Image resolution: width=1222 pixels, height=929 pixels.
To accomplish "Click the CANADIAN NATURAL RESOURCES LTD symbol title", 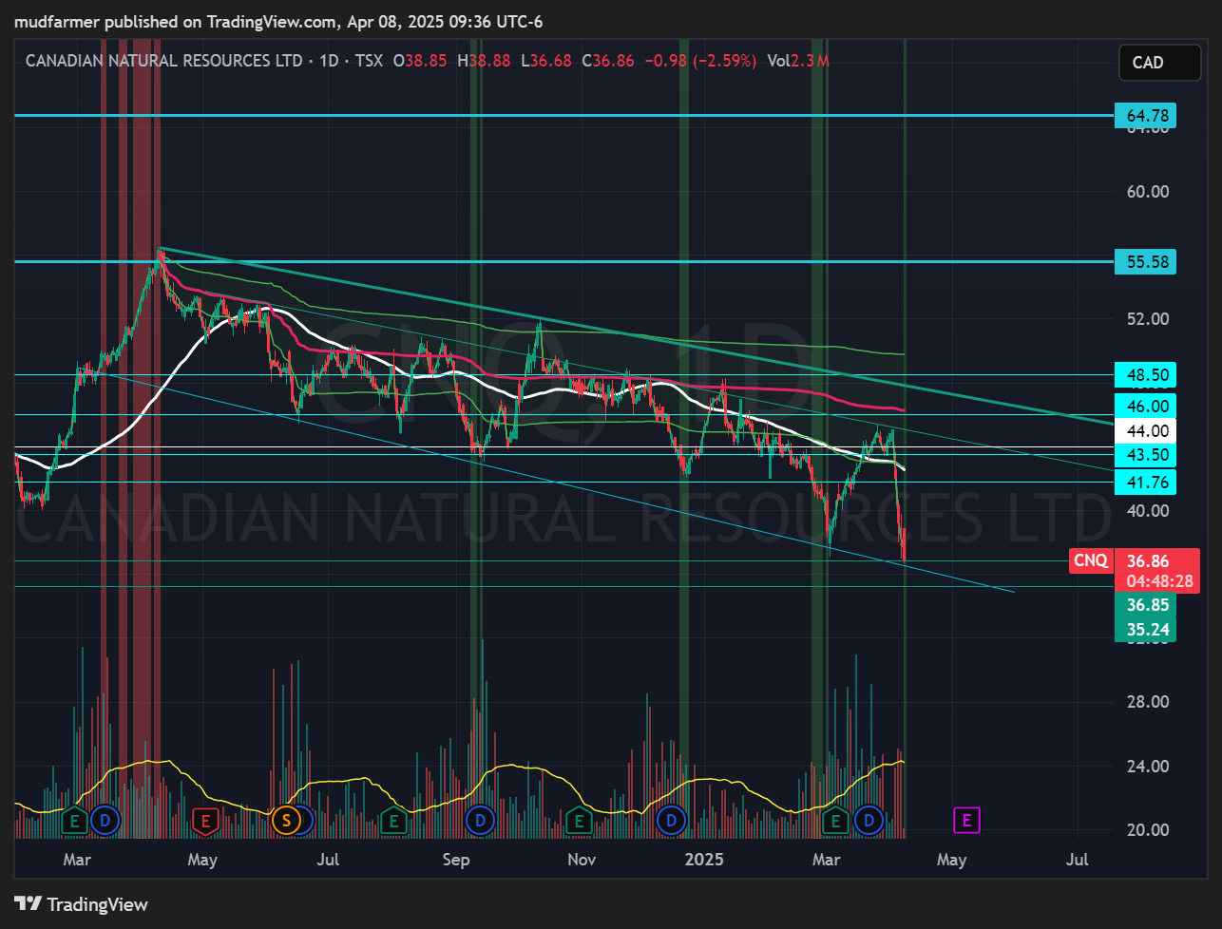I will coord(164,61).
